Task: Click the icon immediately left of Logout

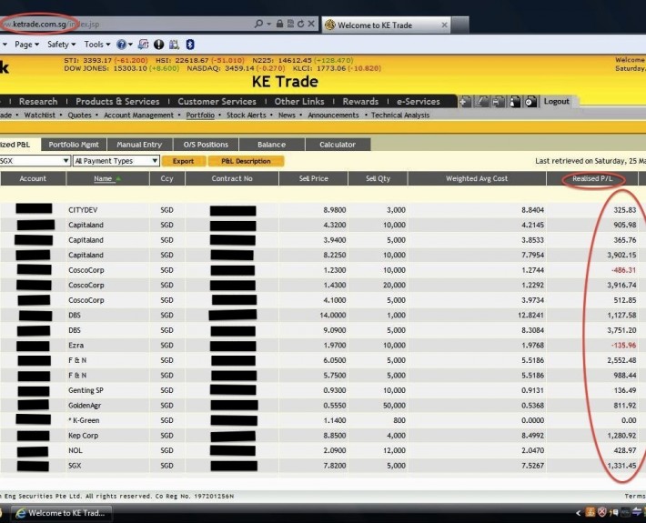Action: 530,102
